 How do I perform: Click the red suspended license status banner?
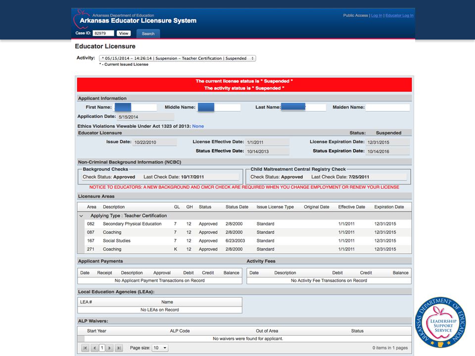coord(244,85)
